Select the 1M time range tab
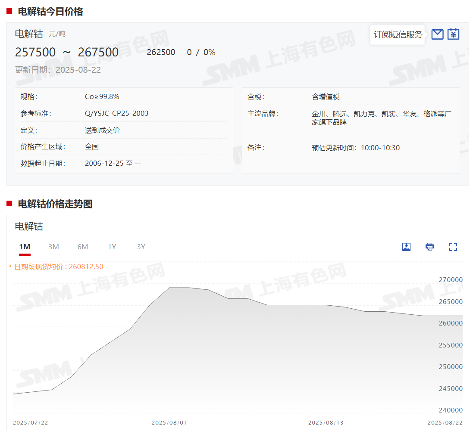The width and height of the screenshot is (473, 431). [x=25, y=247]
